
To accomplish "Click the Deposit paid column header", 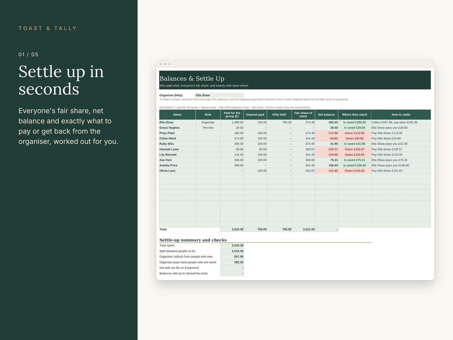I will 255,115.
